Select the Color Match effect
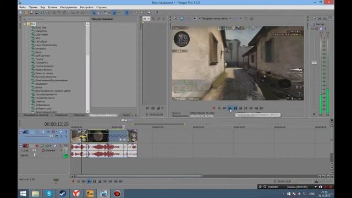352x198 pixels. (42, 35)
